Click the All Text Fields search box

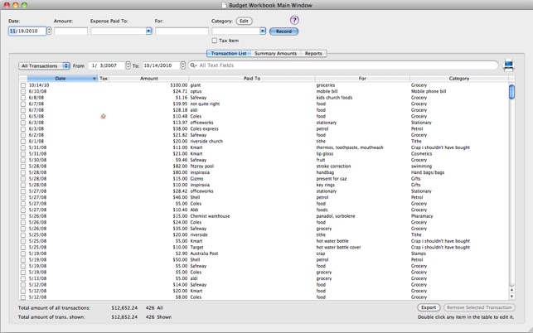[x=343, y=65]
